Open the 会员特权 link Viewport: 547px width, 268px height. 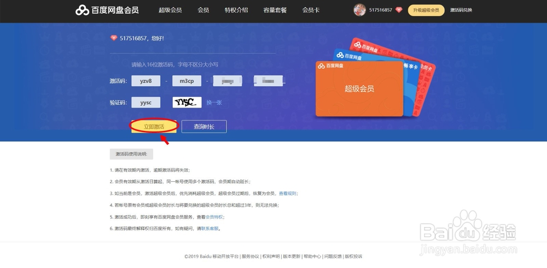214,217
